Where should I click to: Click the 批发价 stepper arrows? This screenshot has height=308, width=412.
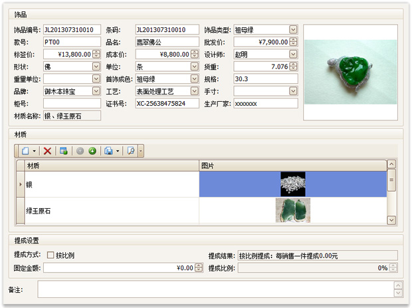(294, 42)
